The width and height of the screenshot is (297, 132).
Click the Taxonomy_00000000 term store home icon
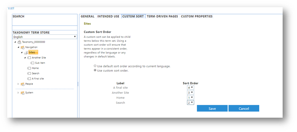point(19,42)
